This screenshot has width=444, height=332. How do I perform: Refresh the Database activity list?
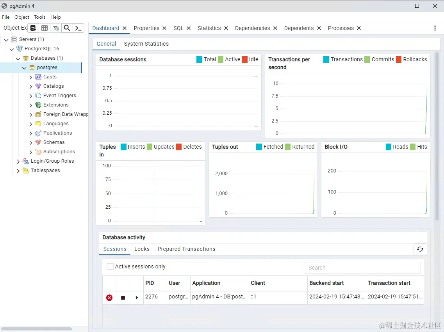pos(420,249)
